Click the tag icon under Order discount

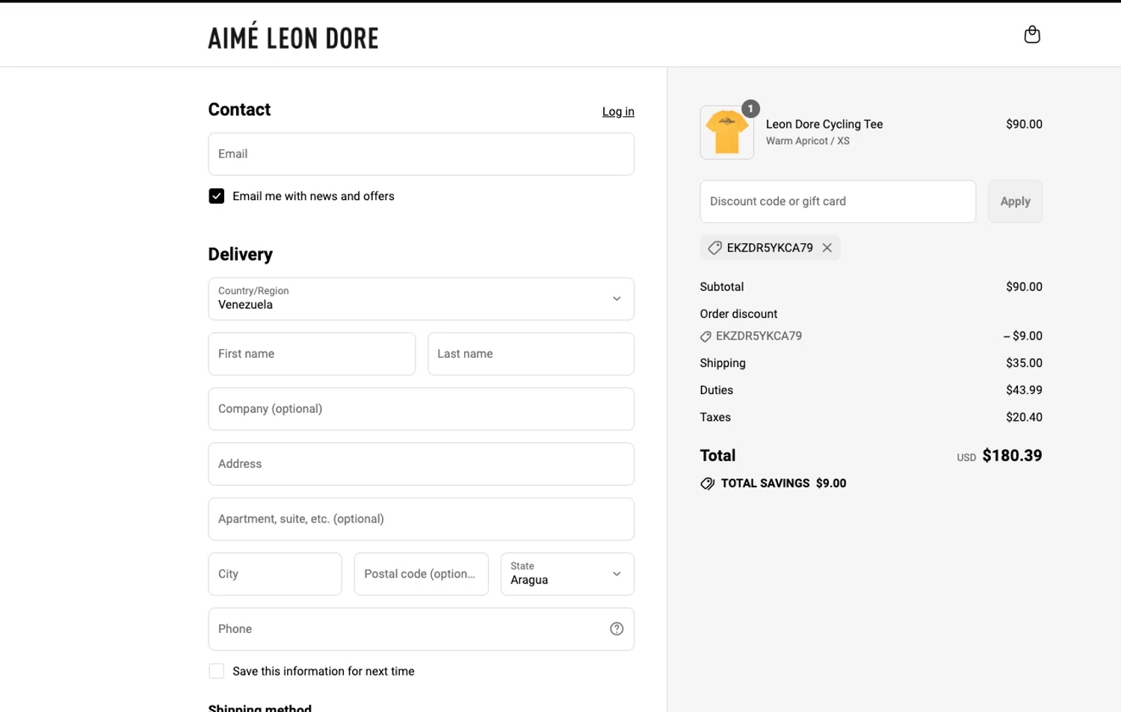pos(705,337)
